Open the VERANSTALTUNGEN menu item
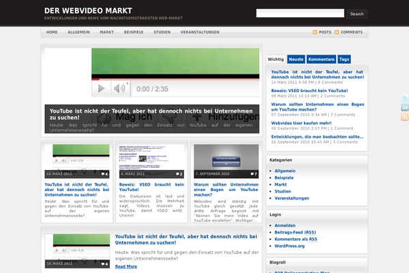The width and height of the screenshot is (409, 273). pos(200,32)
